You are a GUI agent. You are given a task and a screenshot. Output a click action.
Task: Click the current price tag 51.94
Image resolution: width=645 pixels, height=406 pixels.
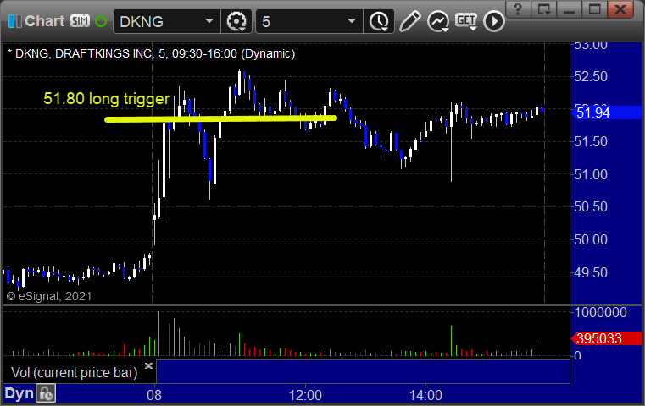pos(606,112)
